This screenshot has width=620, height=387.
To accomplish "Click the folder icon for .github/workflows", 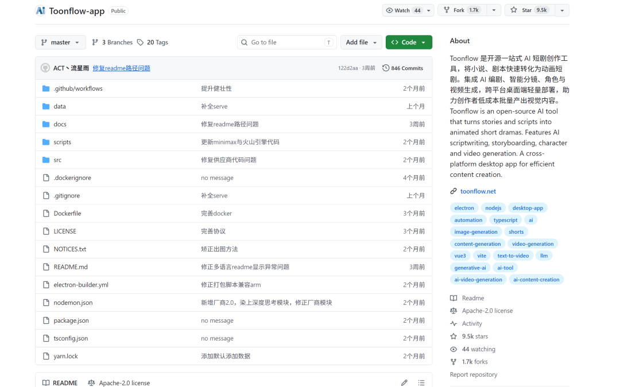I will (46, 88).
